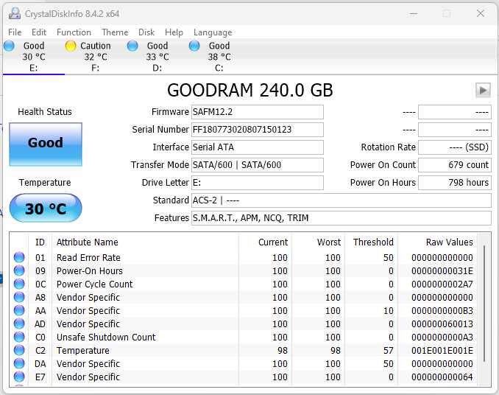Click the Power On Hours field 798 hours
The image size is (499, 395).
tap(455, 183)
